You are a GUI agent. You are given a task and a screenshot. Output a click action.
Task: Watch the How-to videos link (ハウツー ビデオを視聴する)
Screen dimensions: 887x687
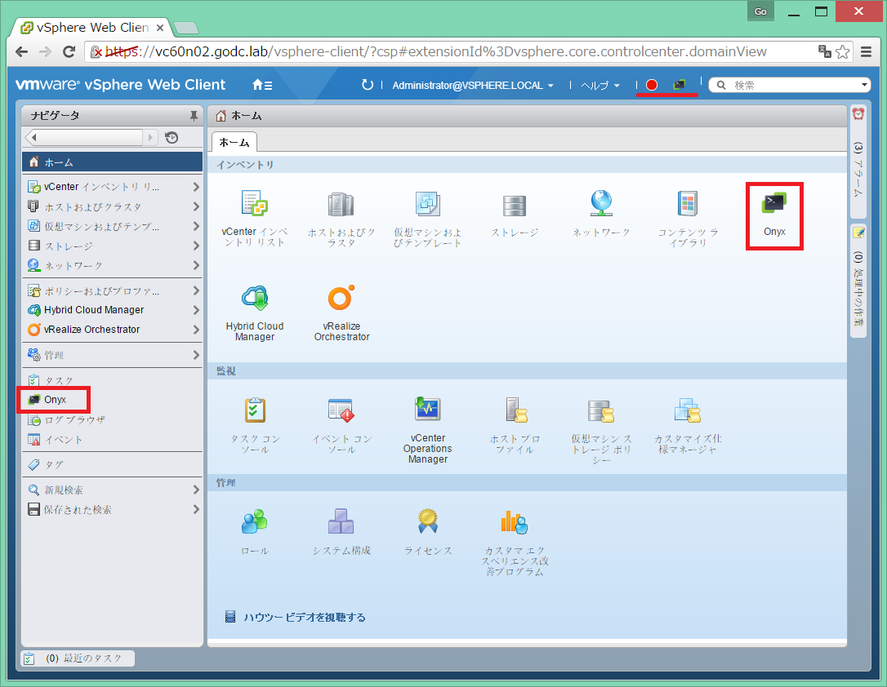pyautogui.click(x=305, y=617)
